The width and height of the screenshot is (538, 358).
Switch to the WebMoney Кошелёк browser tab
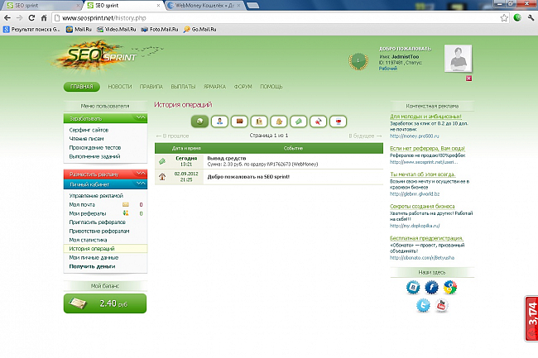pos(204,6)
